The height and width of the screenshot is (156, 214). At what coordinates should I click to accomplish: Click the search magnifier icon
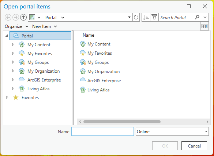coord(197,17)
